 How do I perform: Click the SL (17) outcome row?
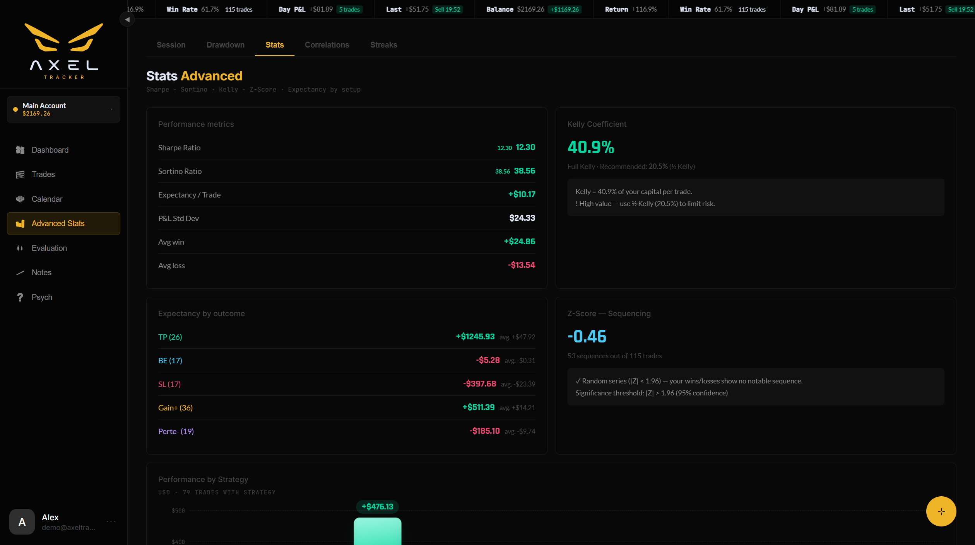click(347, 384)
